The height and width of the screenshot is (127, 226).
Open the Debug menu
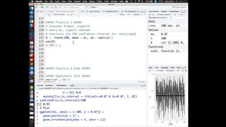click(x=92, y=1)
